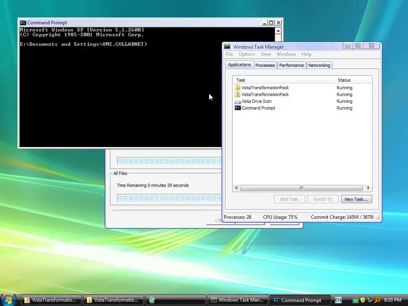The width and height of the screenshot is (408, 306).
Task: Click the Windows Task Man... taskbar button
Action: point(237,300)
